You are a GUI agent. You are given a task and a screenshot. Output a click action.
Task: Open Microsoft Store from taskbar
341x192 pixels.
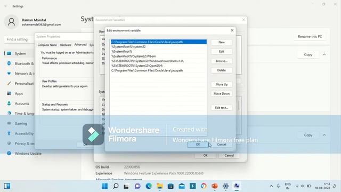[x=170, y=186]
